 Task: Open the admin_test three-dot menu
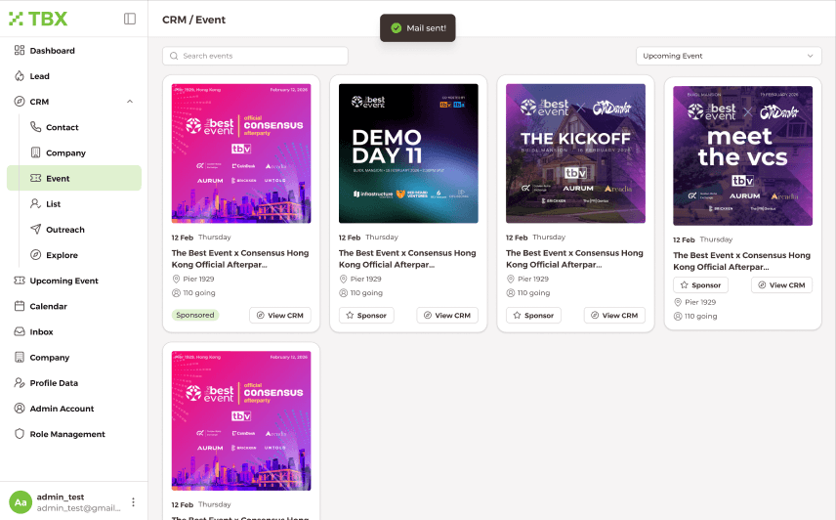point(133,501)
